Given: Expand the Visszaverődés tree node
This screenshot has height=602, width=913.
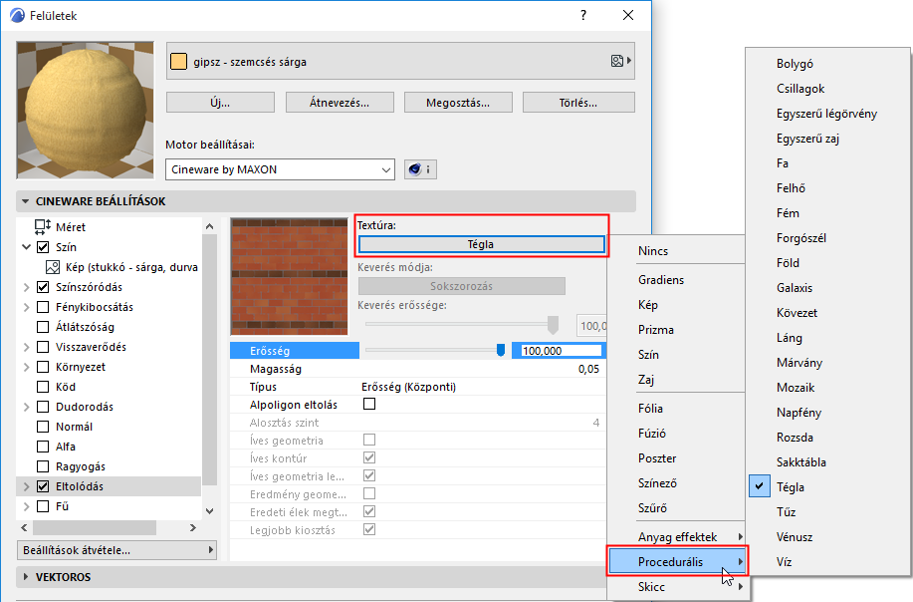Looking at the screenshot, I should coord(26,347).
